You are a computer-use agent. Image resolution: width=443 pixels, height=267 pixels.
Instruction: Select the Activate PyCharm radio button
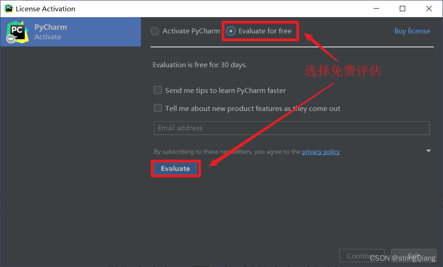(155, 31)
